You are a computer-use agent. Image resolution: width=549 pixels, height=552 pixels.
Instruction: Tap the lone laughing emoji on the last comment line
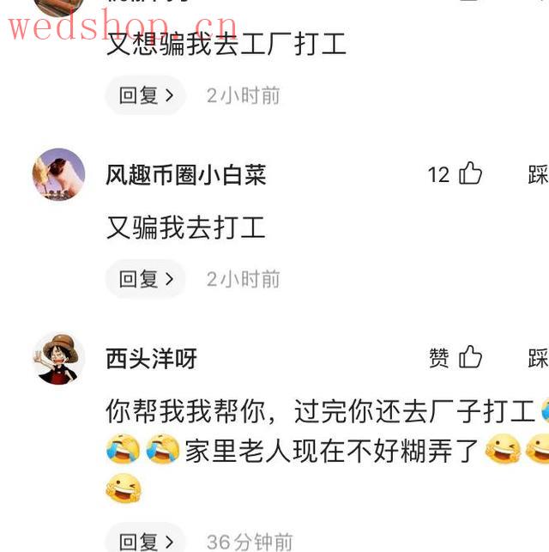pyautogui.click(x=124, y=488)
